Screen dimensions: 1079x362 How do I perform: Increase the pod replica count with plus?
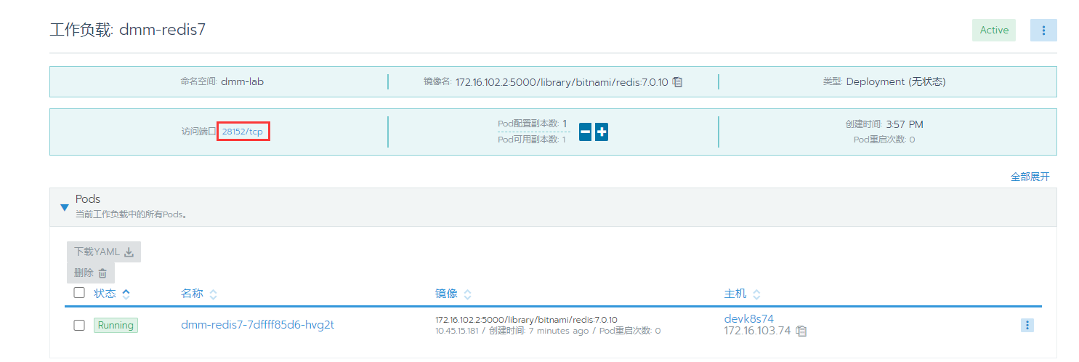pos(602,132)
